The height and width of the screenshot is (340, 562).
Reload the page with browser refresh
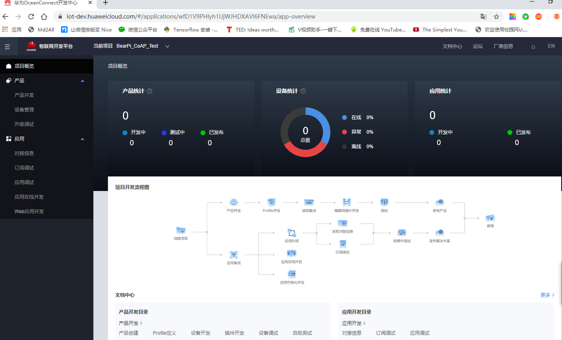(31, 17)
